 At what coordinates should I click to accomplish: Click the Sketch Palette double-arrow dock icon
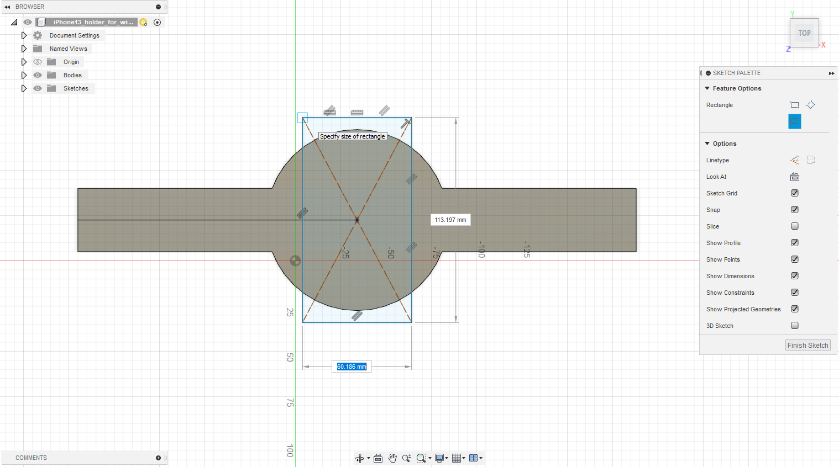831,73
